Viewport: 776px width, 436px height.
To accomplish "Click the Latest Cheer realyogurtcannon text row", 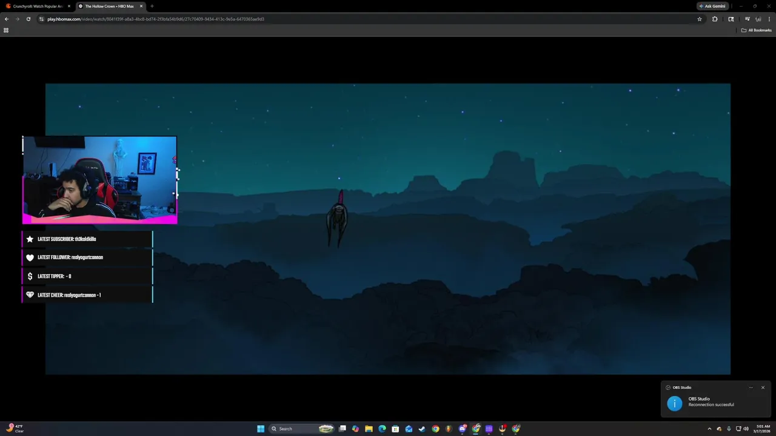I will 87,295.
